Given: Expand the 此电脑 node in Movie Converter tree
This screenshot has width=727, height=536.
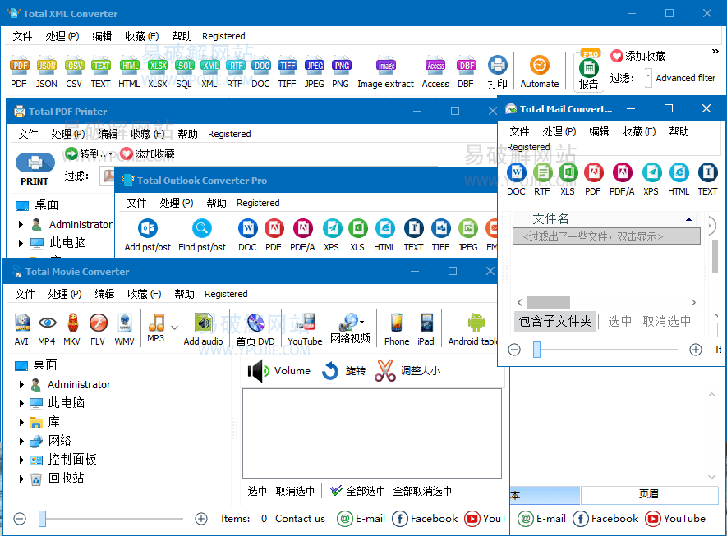Looking at the screenshot, I should [21, 403].
